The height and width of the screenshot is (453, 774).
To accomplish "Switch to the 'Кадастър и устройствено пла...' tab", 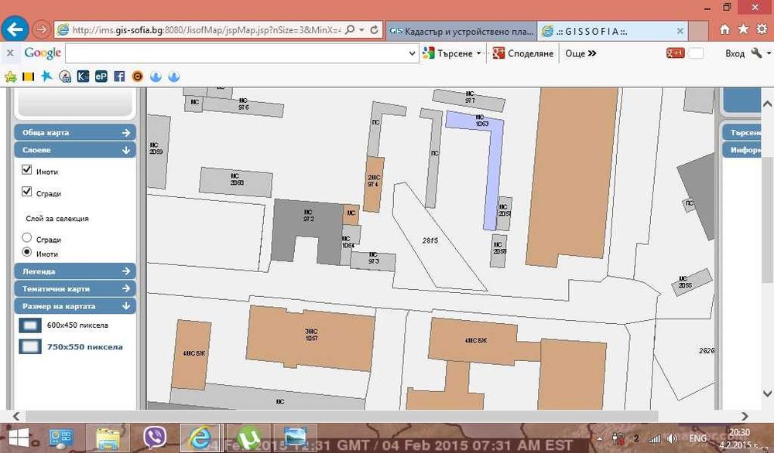I will tap(461, 31).
